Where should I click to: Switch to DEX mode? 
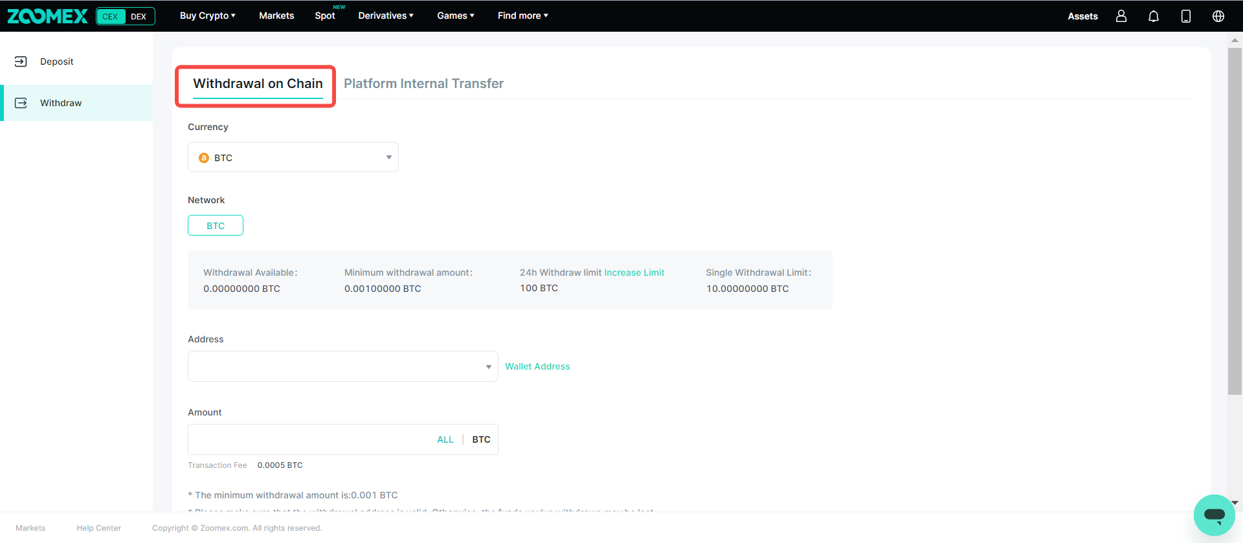(x=139, y=16)
